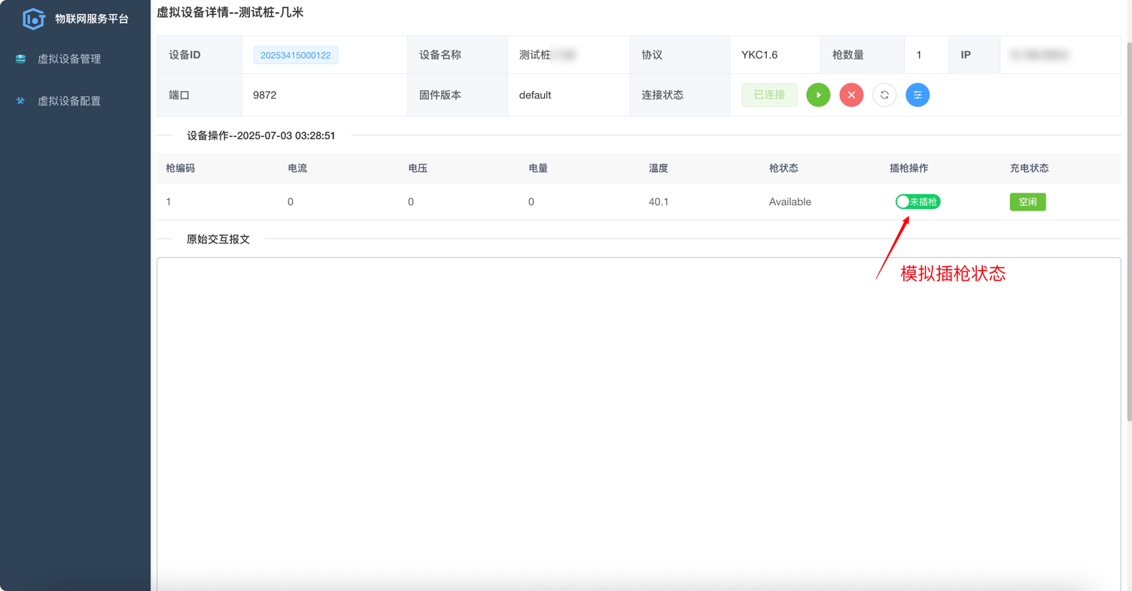Viewport: 1132px width, 591px height.
Task: Click inside the 原始交互报文 text area
Action: 638,421
